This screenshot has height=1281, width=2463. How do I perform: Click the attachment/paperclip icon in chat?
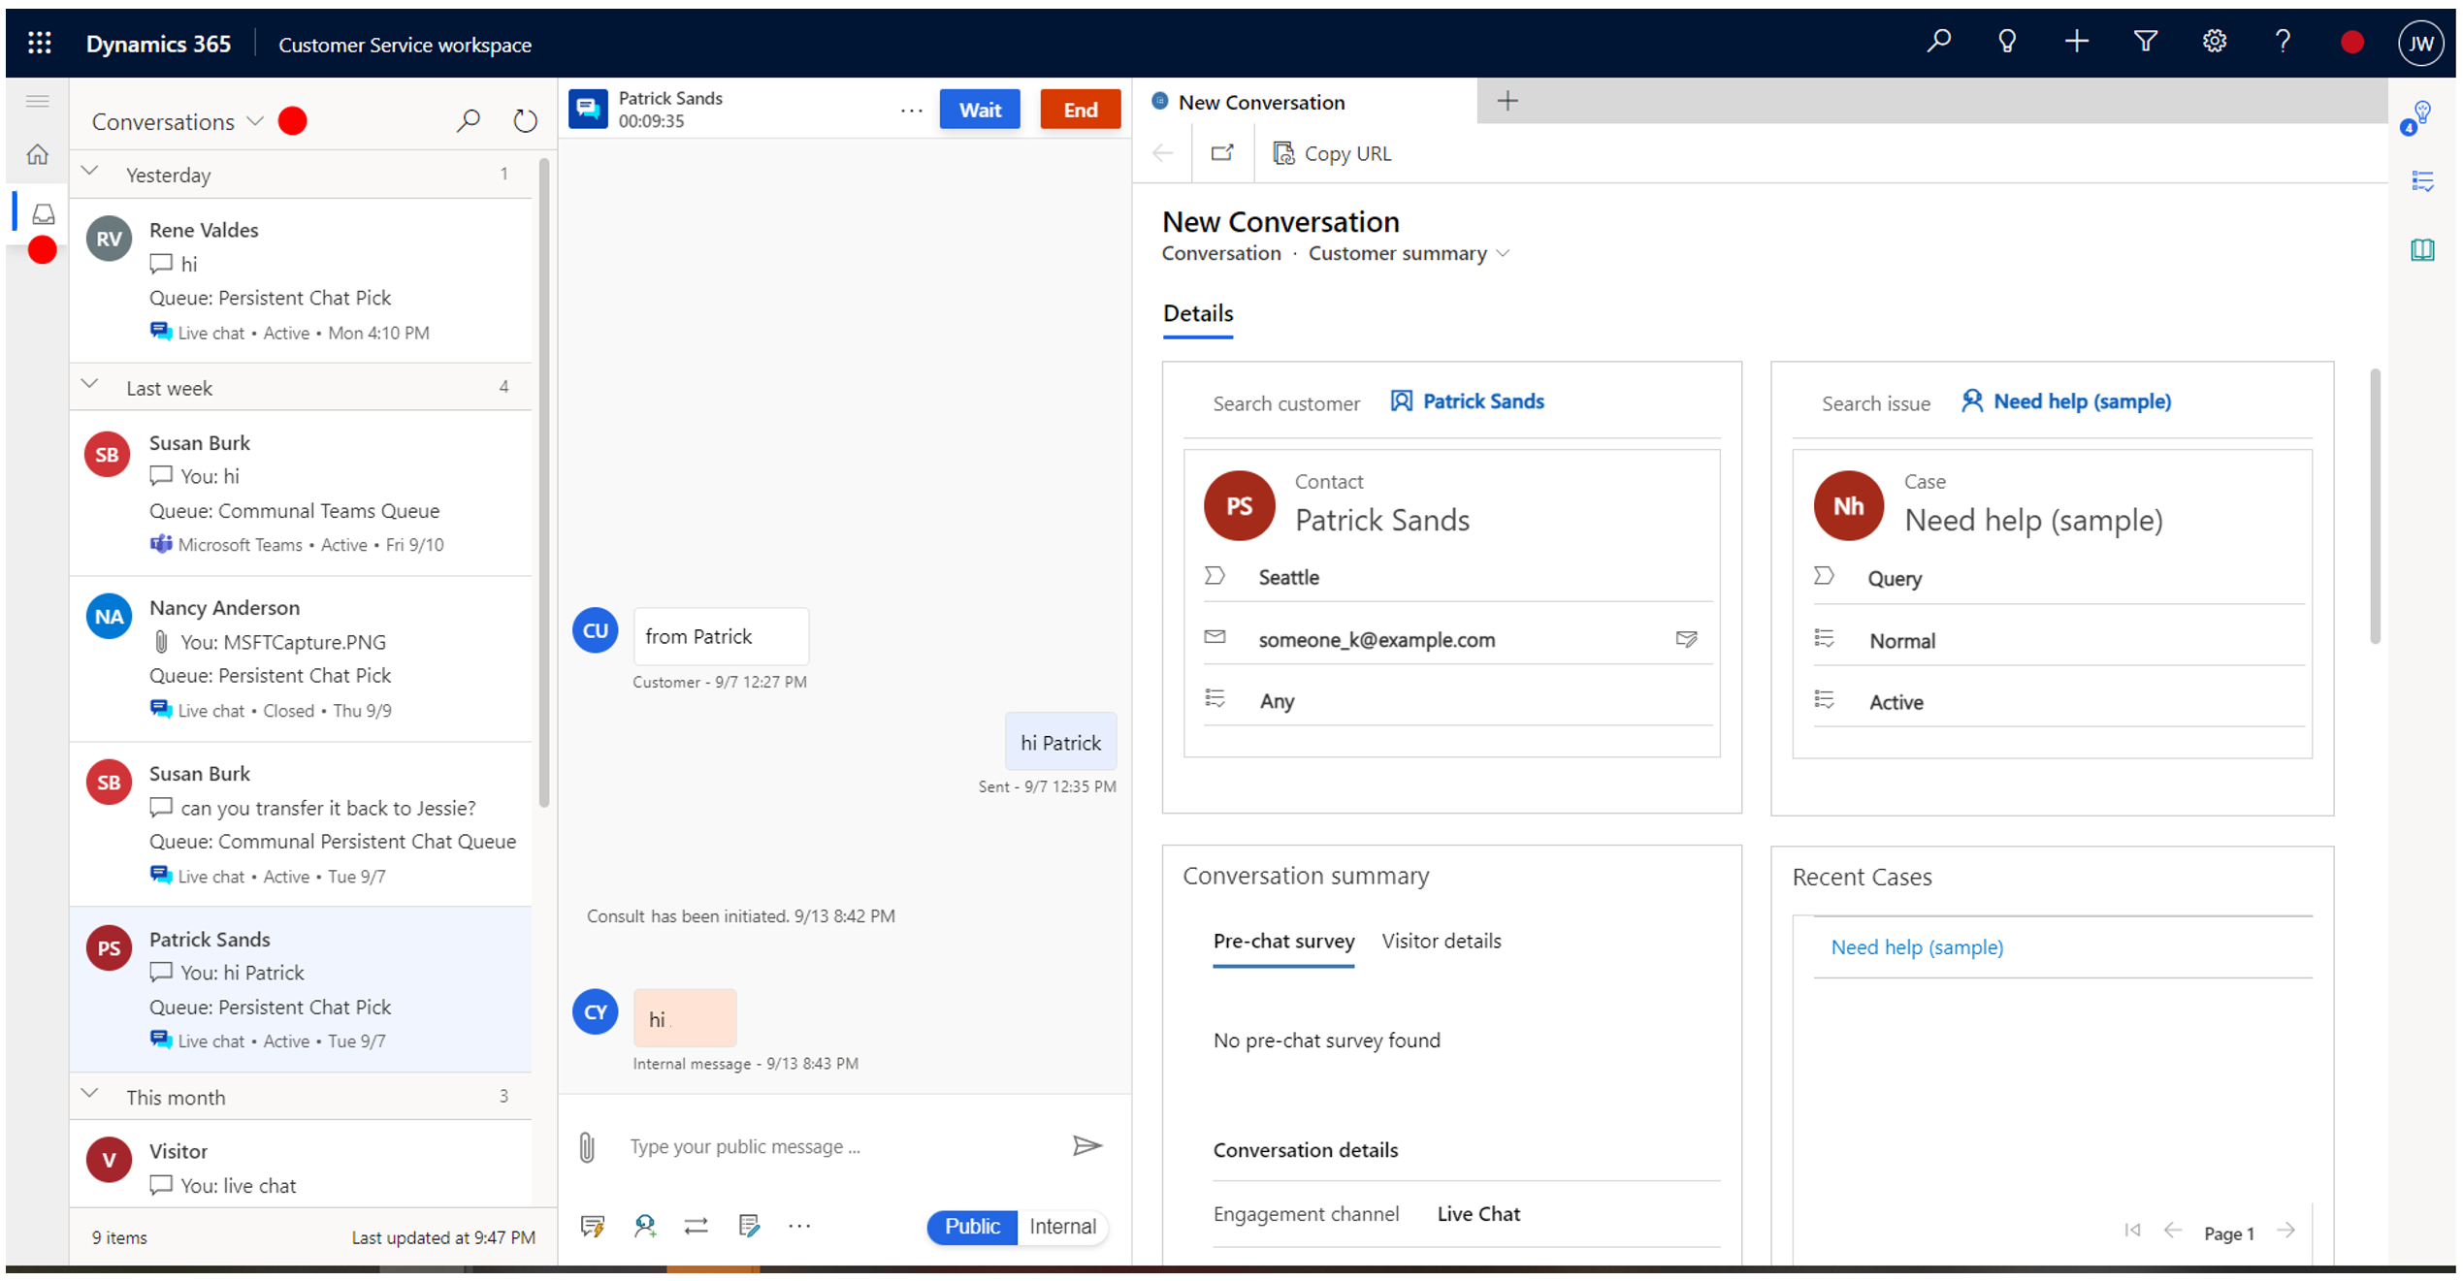pos(588,1144)
